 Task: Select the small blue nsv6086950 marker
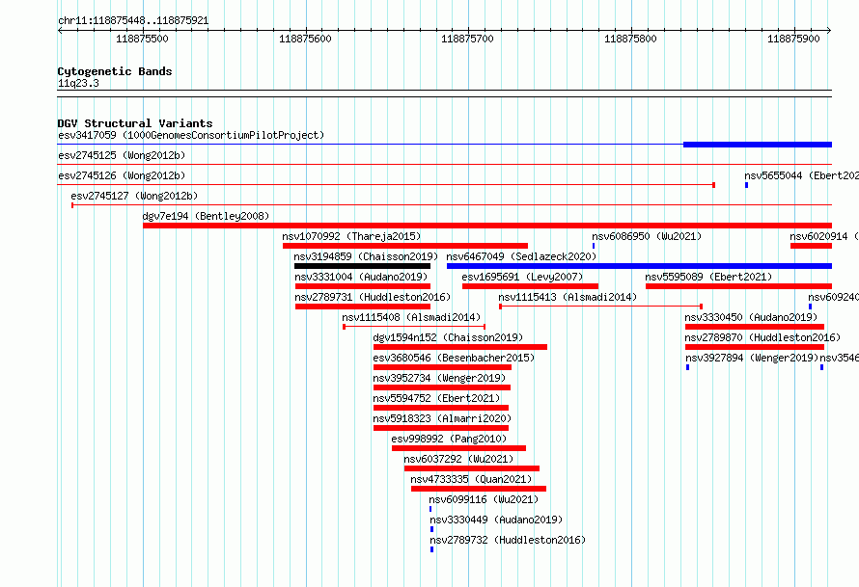594,246
